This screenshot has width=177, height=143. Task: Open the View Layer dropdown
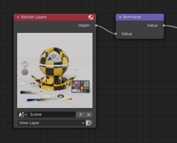pyautogui.click(x=51, y=123)
